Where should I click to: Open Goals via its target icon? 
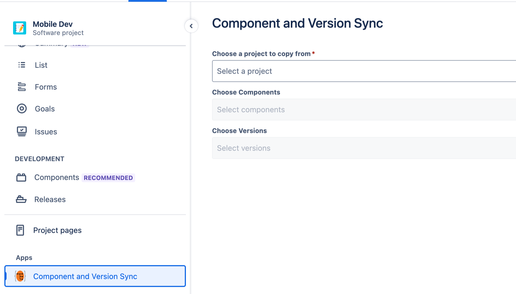tap(22, 109)
